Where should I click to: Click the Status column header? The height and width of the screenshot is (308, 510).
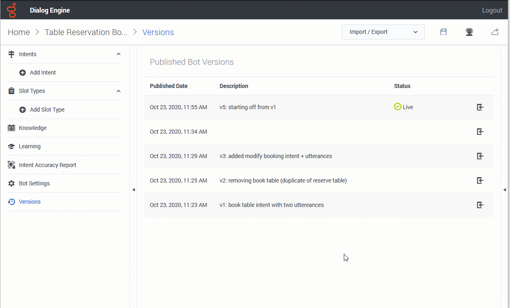click(402, 86)
